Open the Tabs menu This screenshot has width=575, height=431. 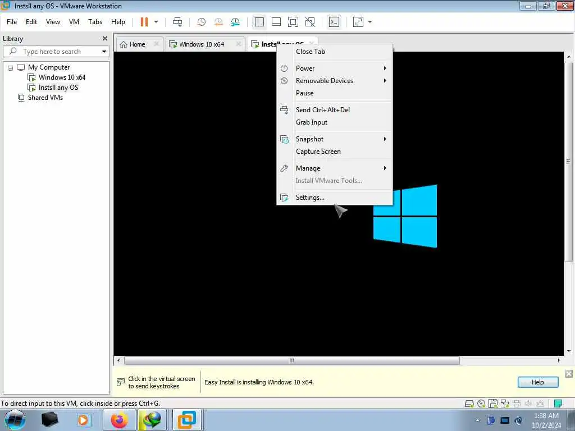(95, 22)
